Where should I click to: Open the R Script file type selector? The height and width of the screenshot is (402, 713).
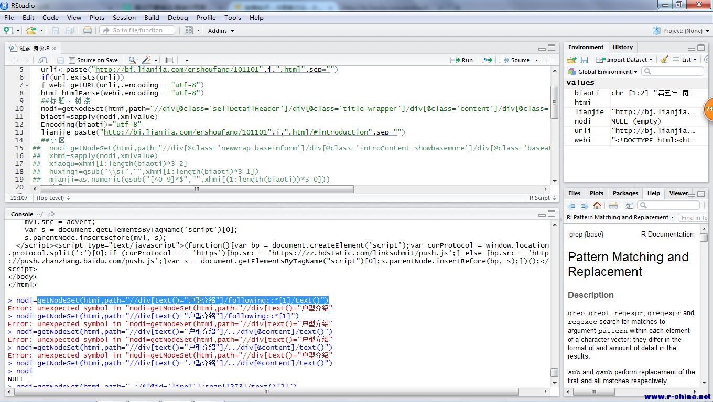click(542, 198)
